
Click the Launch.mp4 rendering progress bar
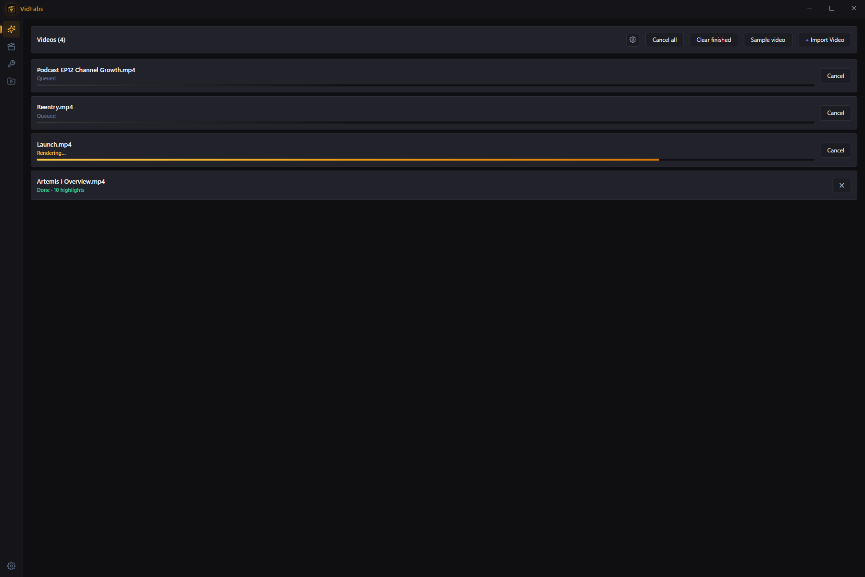(425, 160)
